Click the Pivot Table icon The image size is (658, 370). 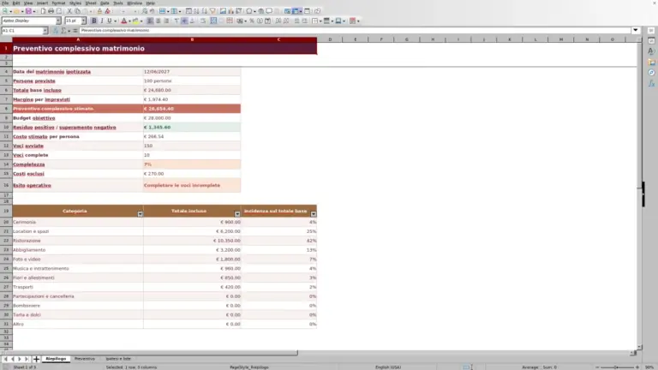239,11
